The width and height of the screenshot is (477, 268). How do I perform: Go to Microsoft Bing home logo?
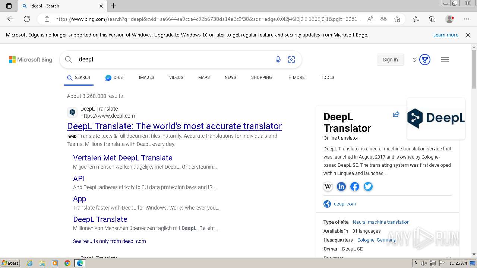point(31,60)
